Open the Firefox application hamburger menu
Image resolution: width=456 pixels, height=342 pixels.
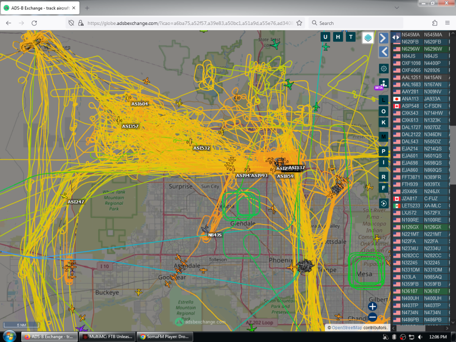tap(447, 23)
